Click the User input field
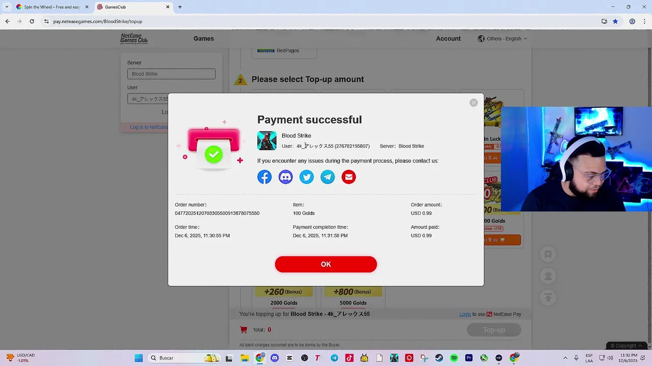652x366 pixels. [x=148, y=99]
